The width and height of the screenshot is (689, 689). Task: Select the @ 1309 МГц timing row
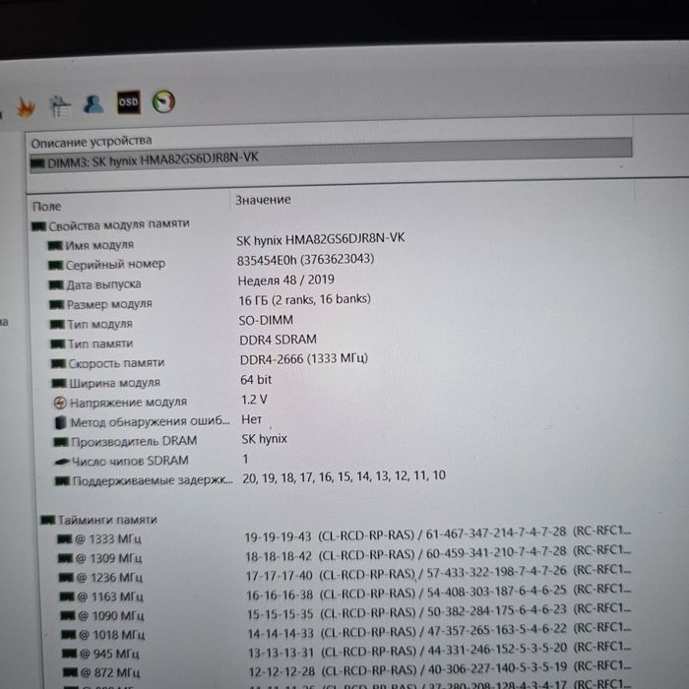(100, 558)
